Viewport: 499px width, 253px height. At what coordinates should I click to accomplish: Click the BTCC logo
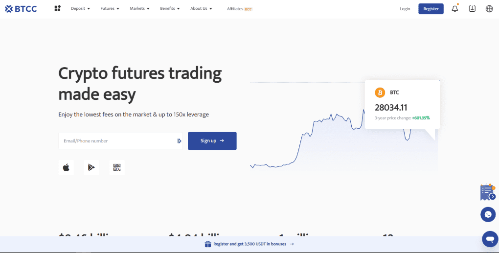22,8
